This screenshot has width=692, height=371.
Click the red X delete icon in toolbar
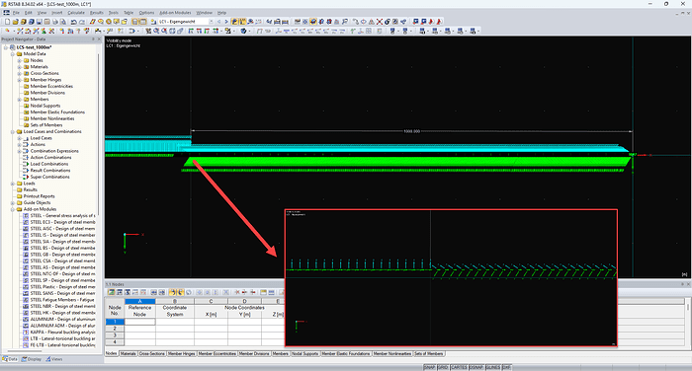pos(379,22)
